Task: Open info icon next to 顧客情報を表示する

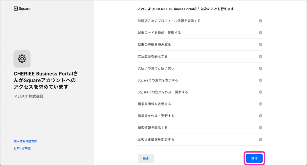Action: 260,128
